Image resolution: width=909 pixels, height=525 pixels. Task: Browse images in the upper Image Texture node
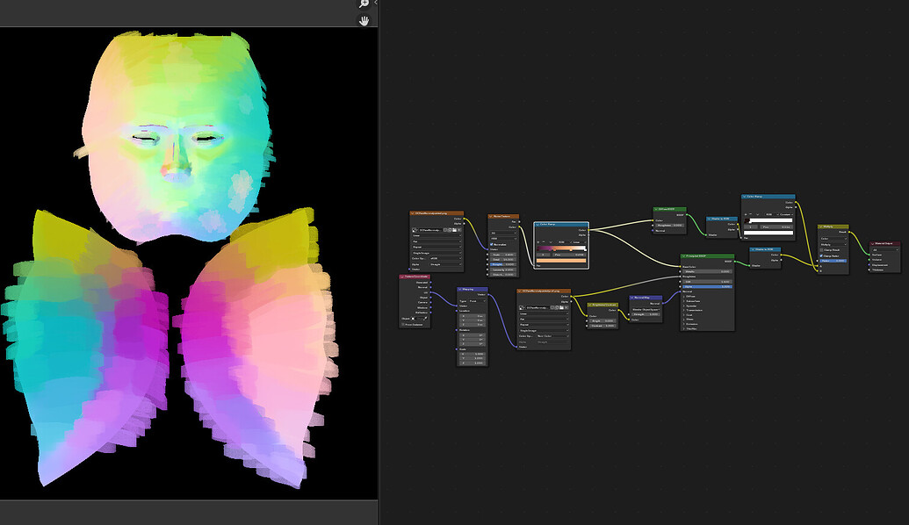[414, 230]
